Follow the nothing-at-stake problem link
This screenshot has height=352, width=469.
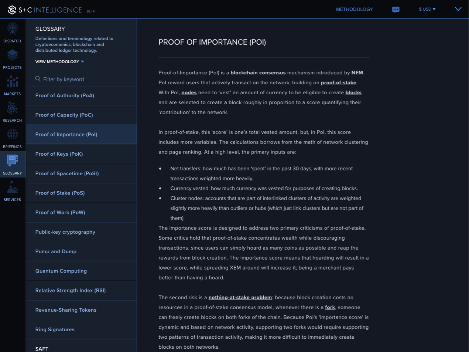tap(240, 297)
